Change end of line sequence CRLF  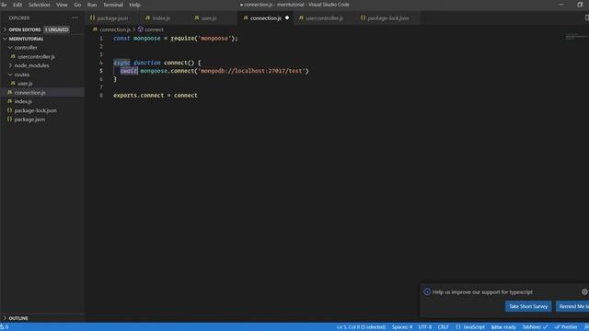[x=443, y=327]
